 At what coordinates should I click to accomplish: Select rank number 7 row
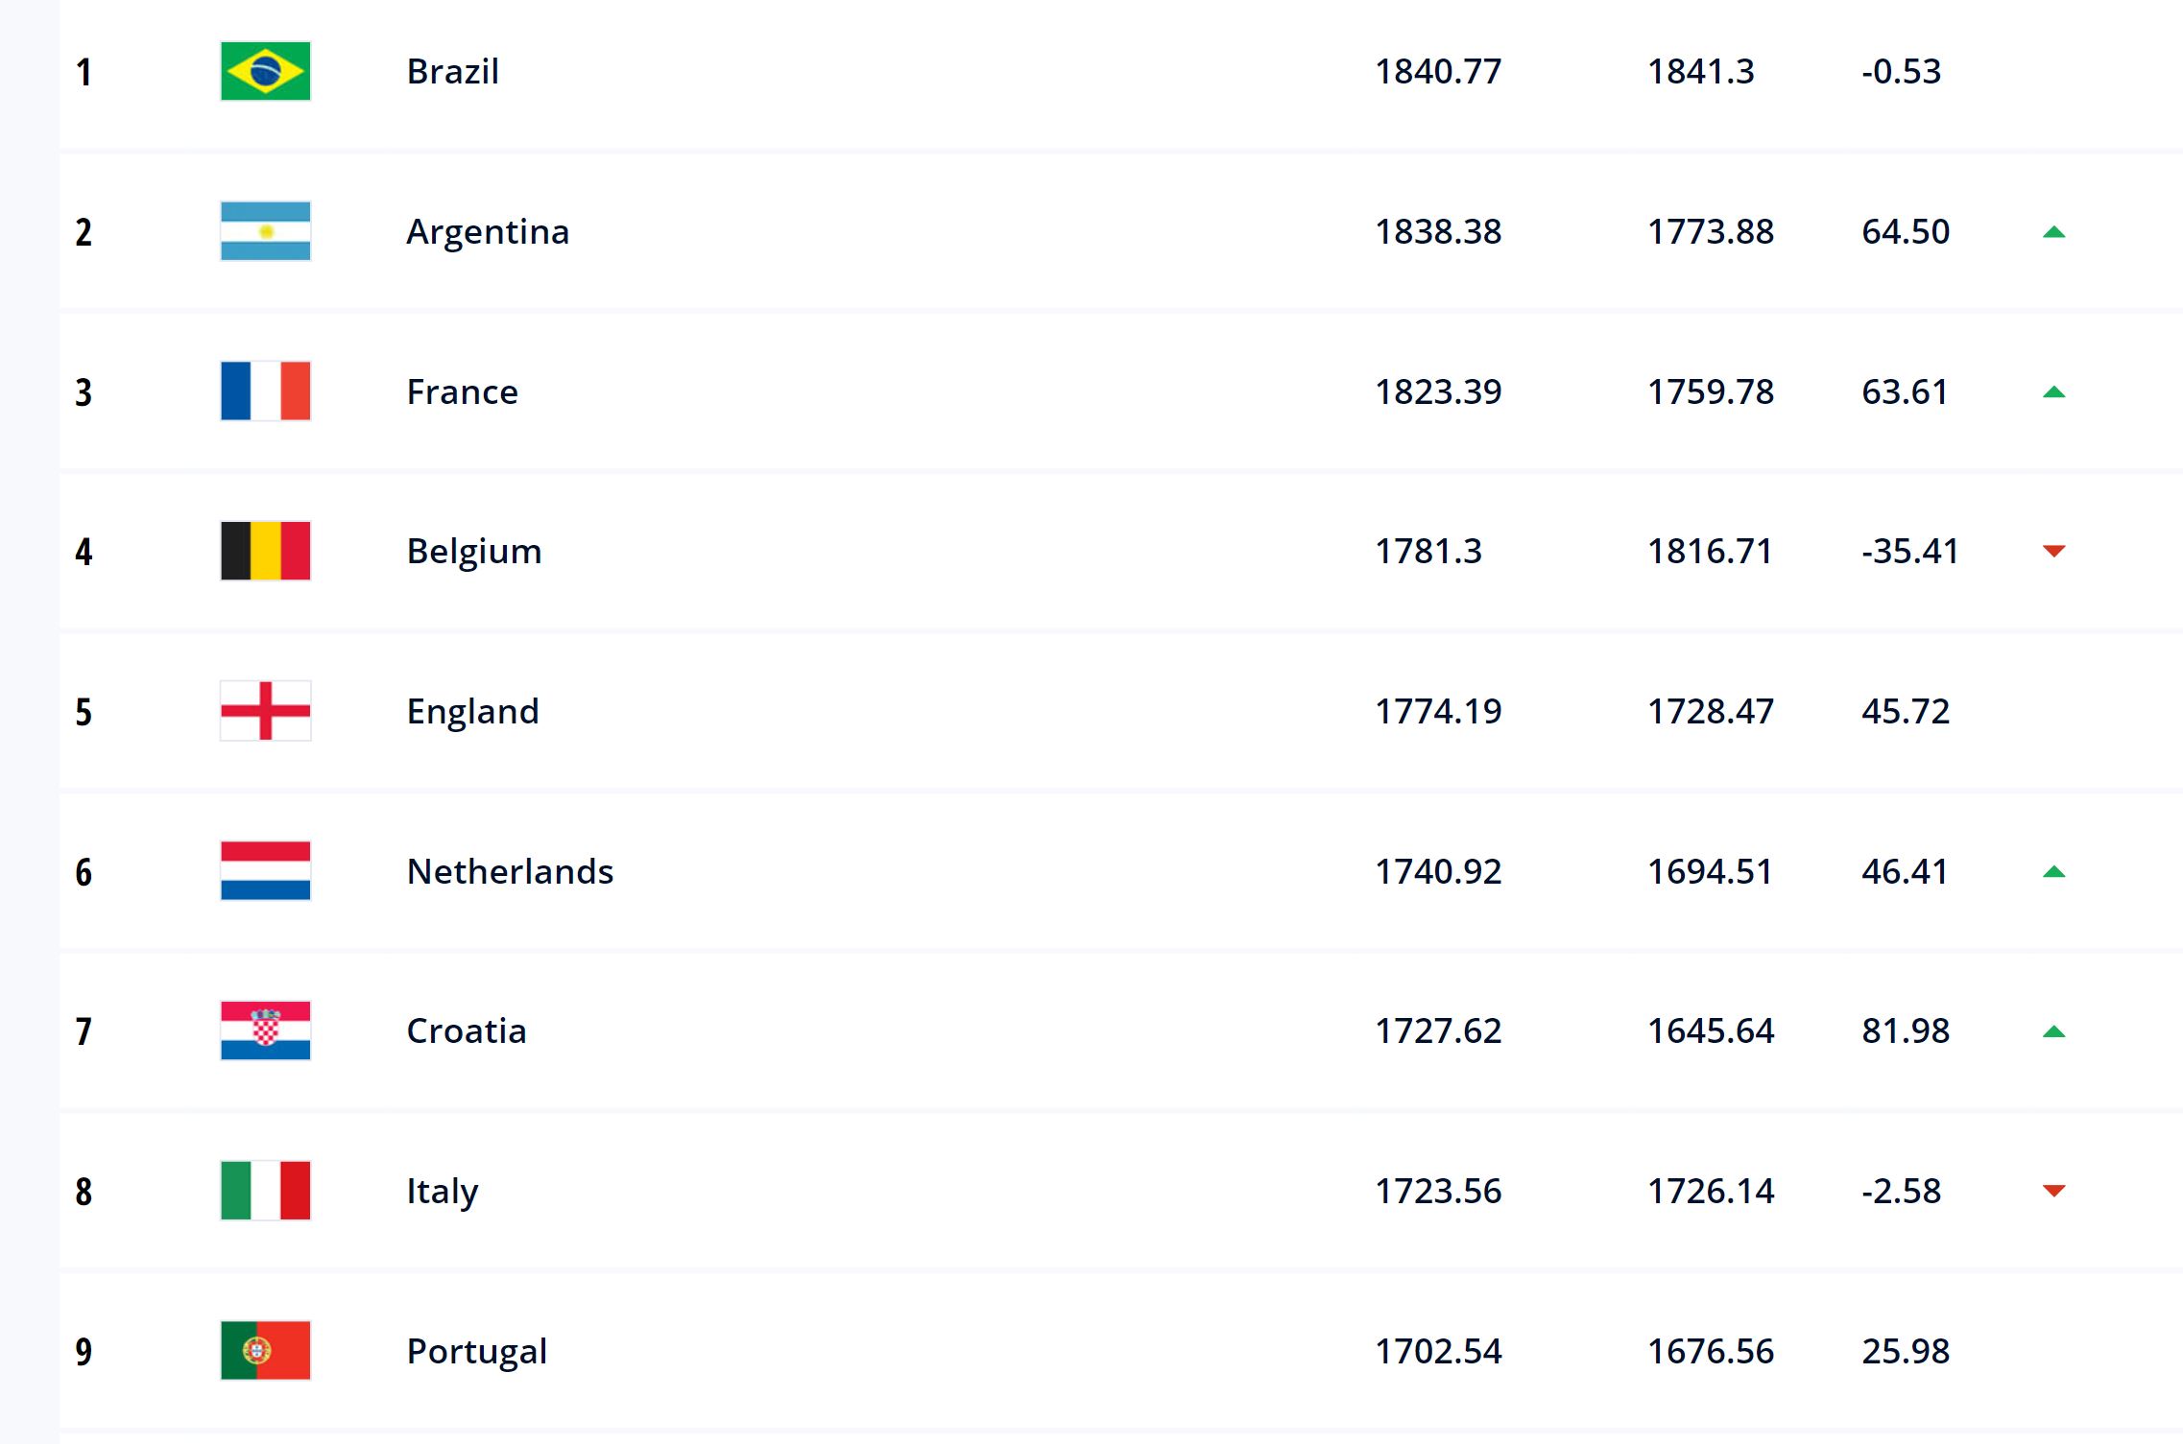[x=1121, y=1030]
